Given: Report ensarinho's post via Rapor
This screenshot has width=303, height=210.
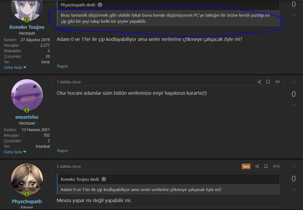Looking at the screenshot, I should pos(63,151).
